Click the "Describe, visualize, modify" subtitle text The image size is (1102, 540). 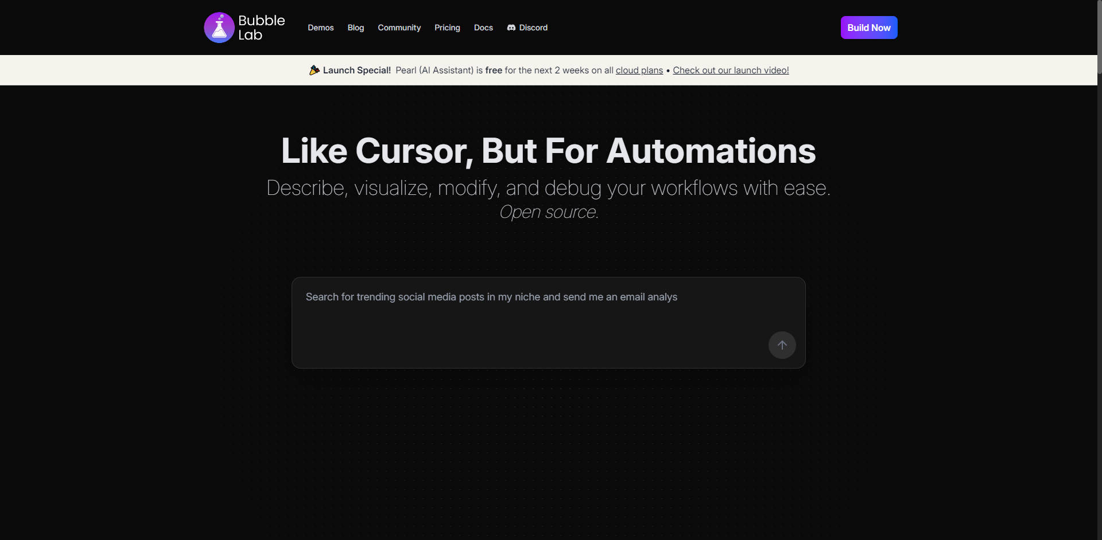click(x=548, y=188)
